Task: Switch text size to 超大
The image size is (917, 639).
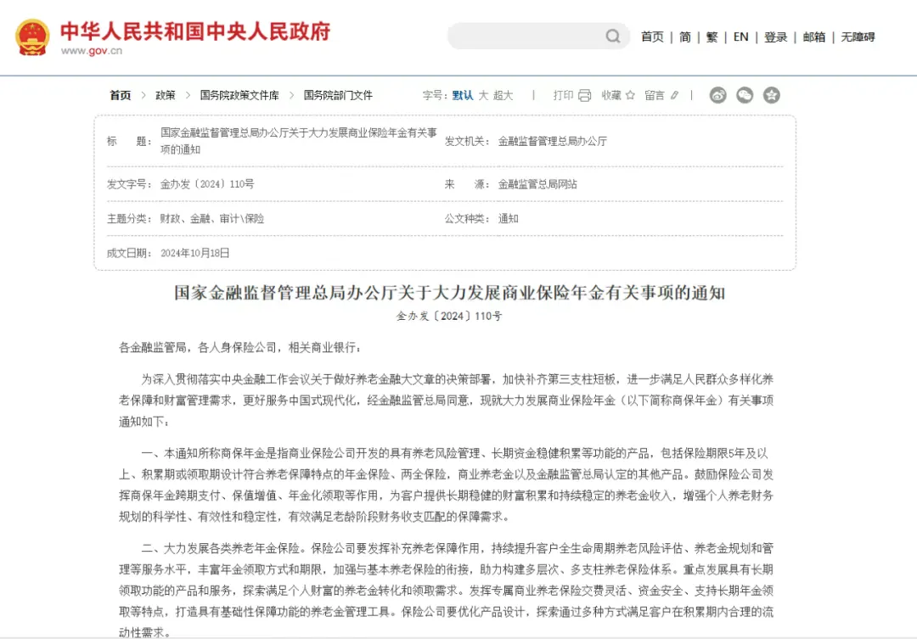Action: (x=504, y=95)
